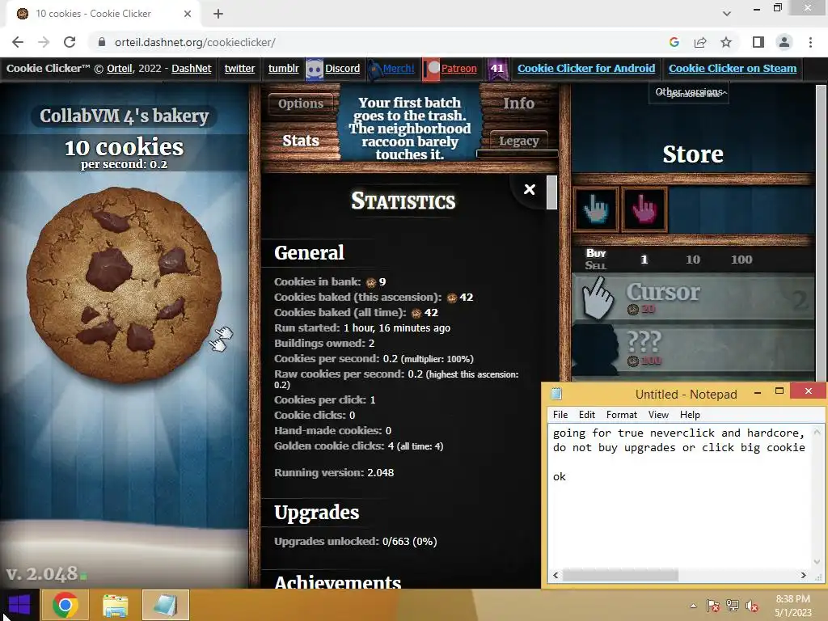The height and width of the screenshot is (621, 828).
Task: Open the Orteil link in top bar
Action: point(120,68)
